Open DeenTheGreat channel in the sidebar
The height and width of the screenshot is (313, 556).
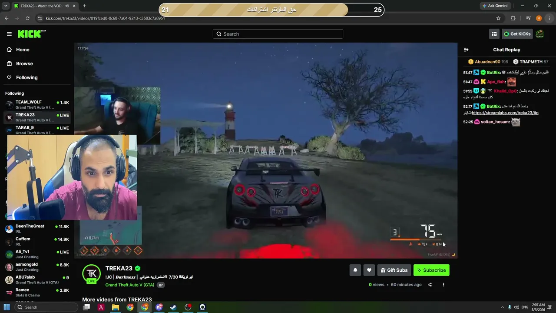pyautogui.click(x=37, y=229)
